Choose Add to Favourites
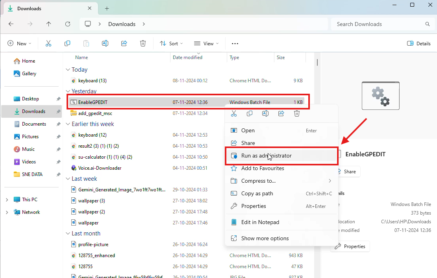Image resolution: width=437 pixels, height=278 pixels. click(281, 168)
